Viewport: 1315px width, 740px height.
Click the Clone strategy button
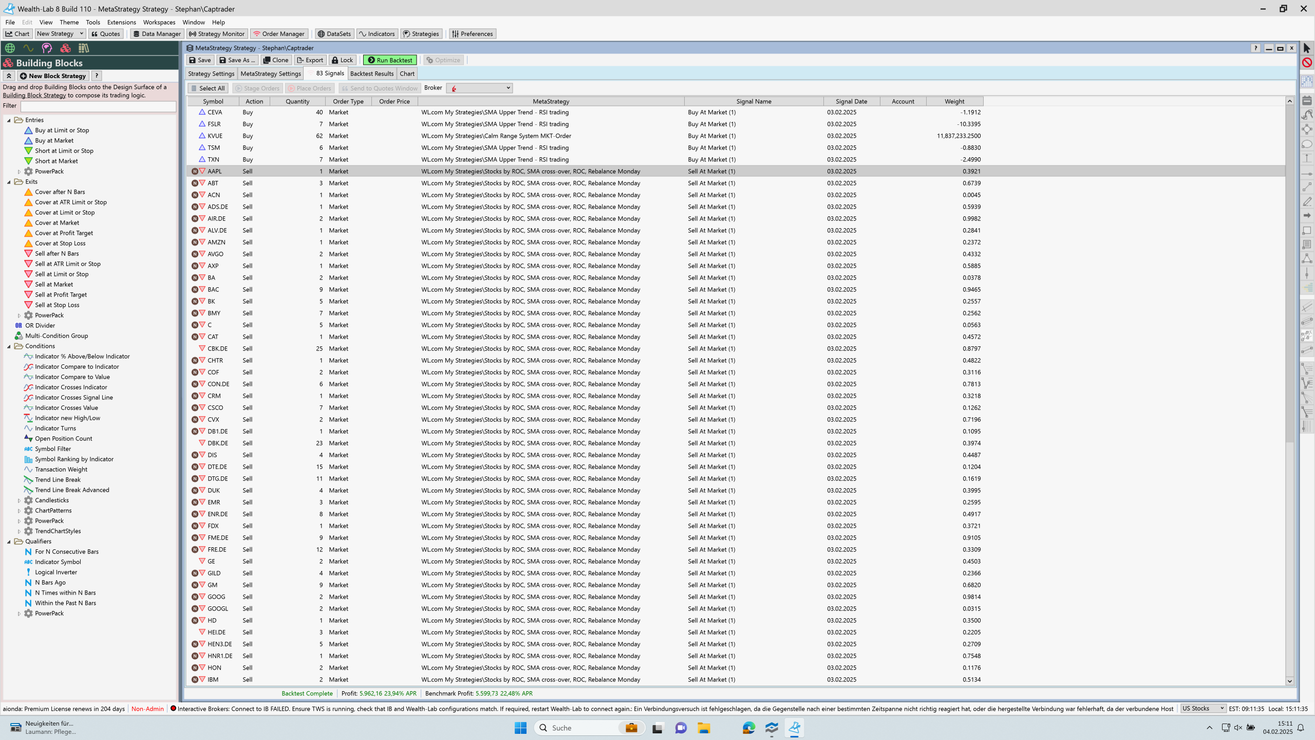click(276, 60)
